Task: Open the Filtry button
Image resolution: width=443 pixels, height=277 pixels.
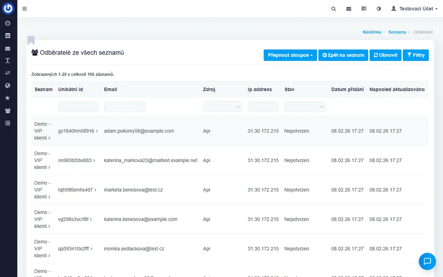Action: 415,55
